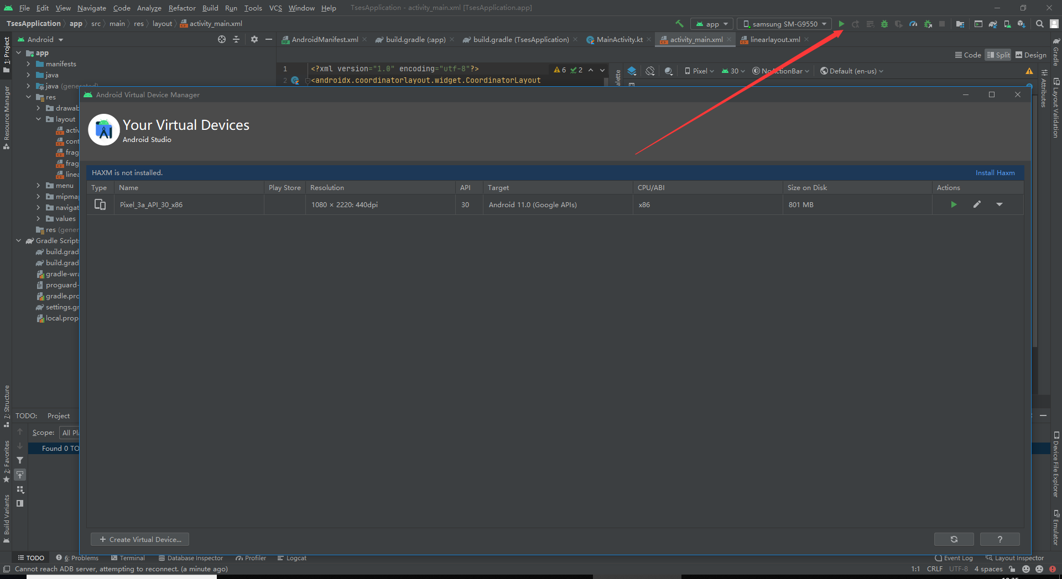Expand the manifests folder
The height and width of the screenshot is (579, 1062).
(x=28, y=64)
